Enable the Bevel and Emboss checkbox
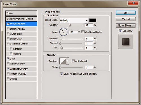 click(x=8, y=44)
